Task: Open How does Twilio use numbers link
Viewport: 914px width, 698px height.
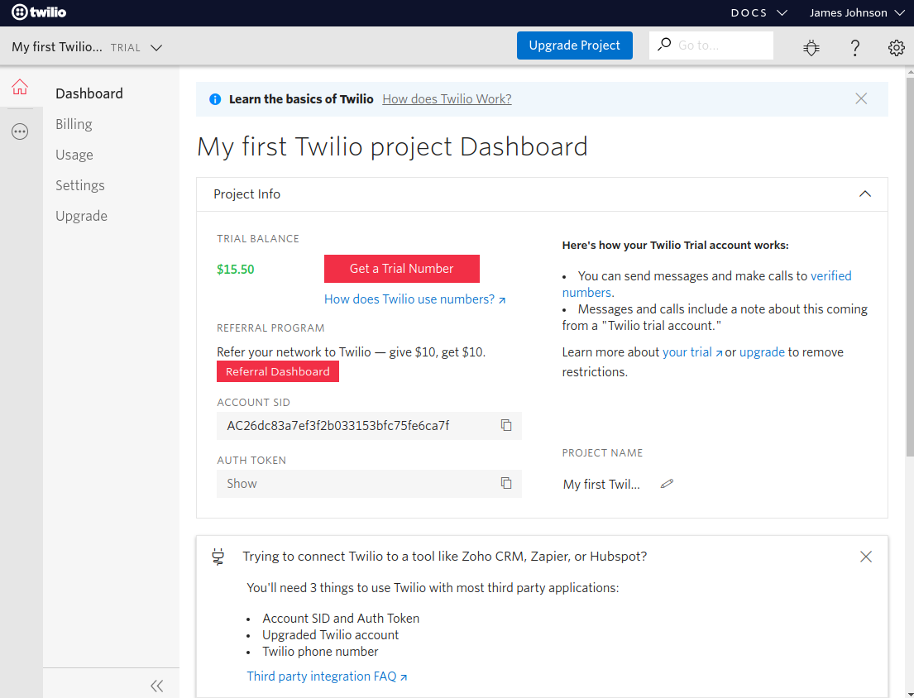Action: tap(415, 299)
